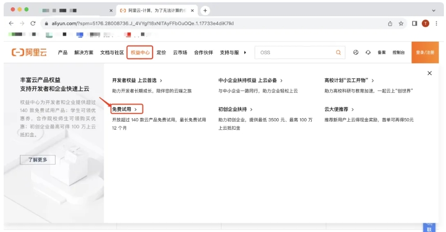Viewport: 446px width, 232px height.
Task: Click text 推荐新用户上云得现金奖励
Action: pos(351,120)
